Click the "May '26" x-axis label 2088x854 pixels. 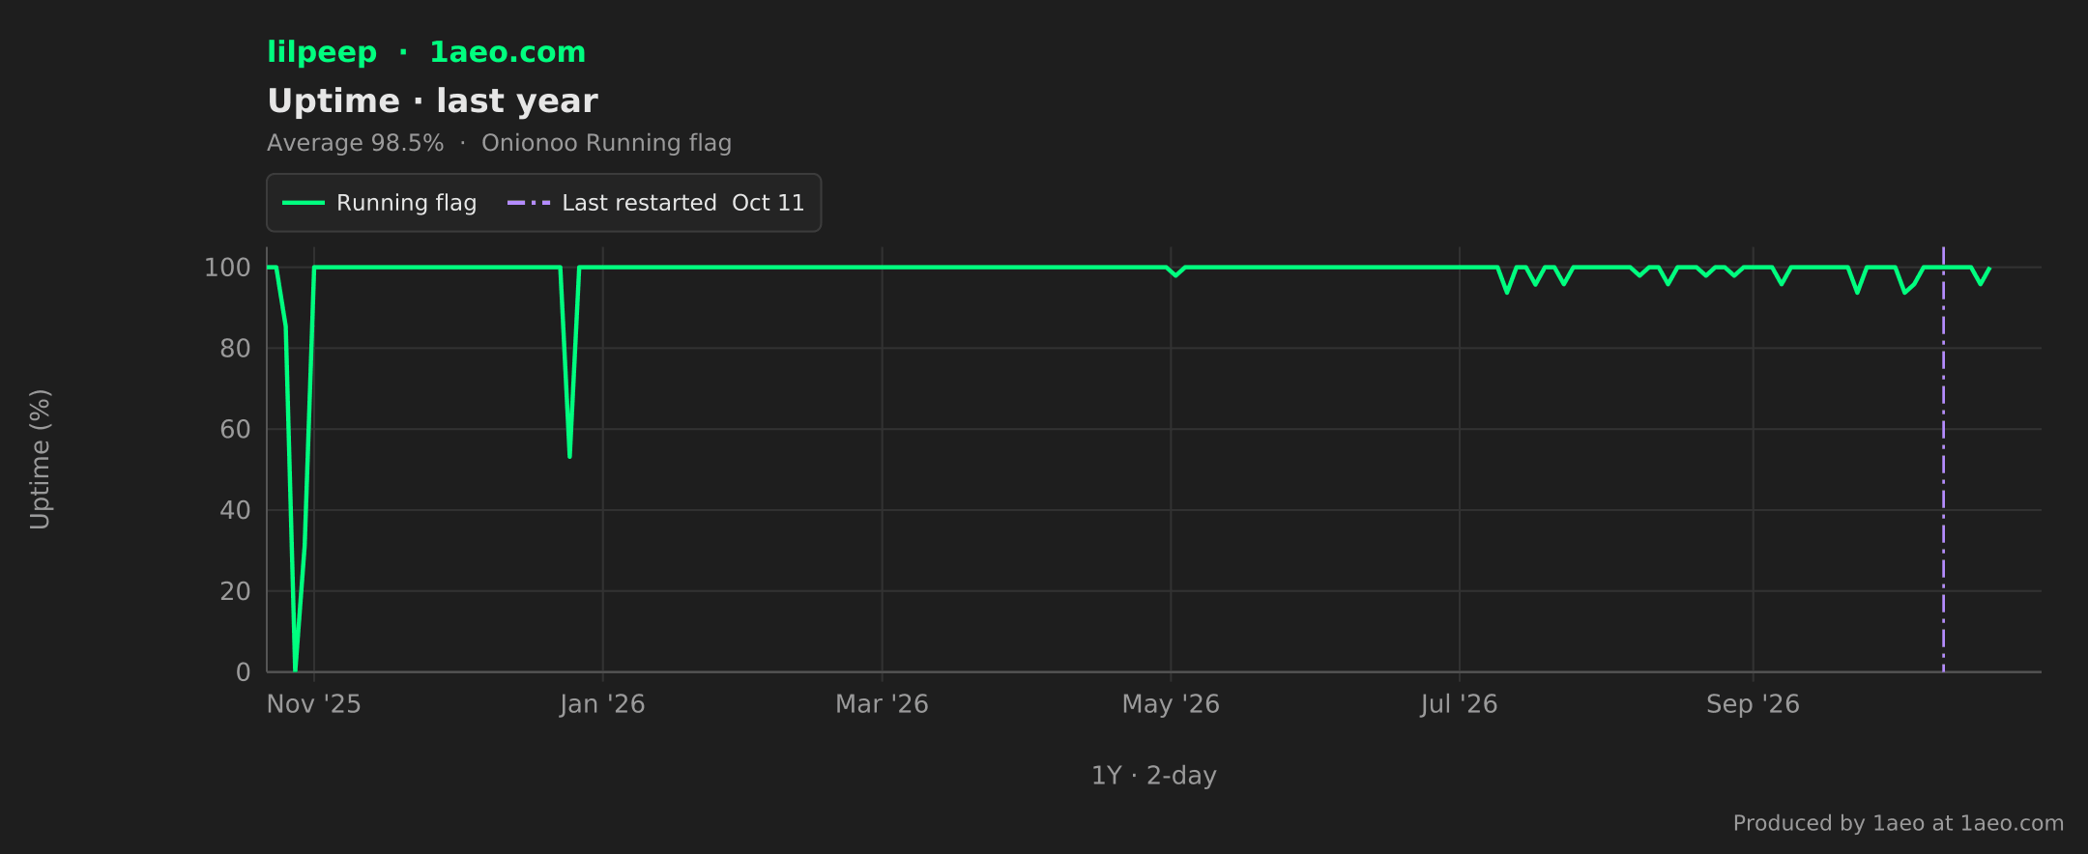click(x=1171, y=704)
